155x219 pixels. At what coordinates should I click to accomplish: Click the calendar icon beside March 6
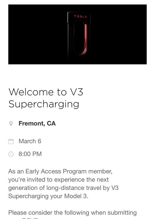tap(11, 141)
